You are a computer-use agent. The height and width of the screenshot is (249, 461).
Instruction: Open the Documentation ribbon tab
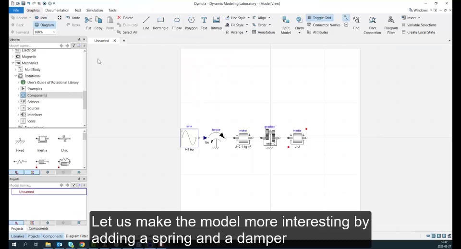pyautogui.click(x=57, y=10)
